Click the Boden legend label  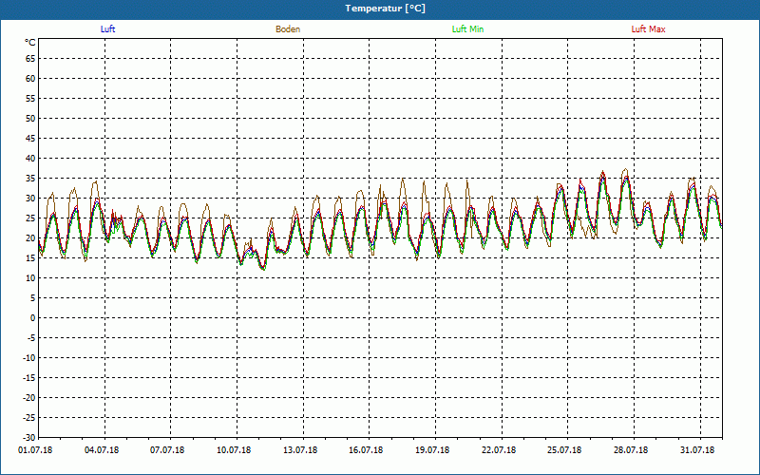288,29
